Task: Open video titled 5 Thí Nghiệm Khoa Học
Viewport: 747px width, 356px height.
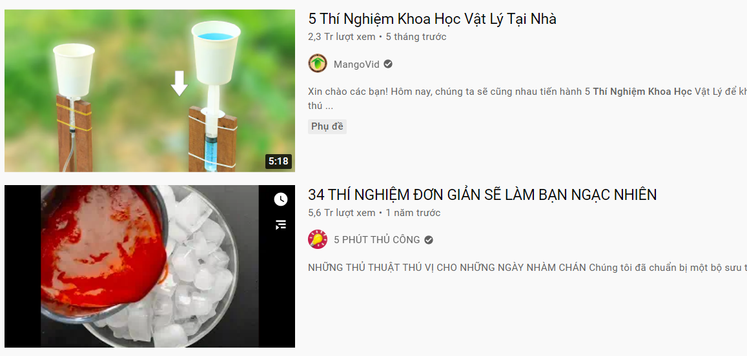Action: tap(432, 19)
